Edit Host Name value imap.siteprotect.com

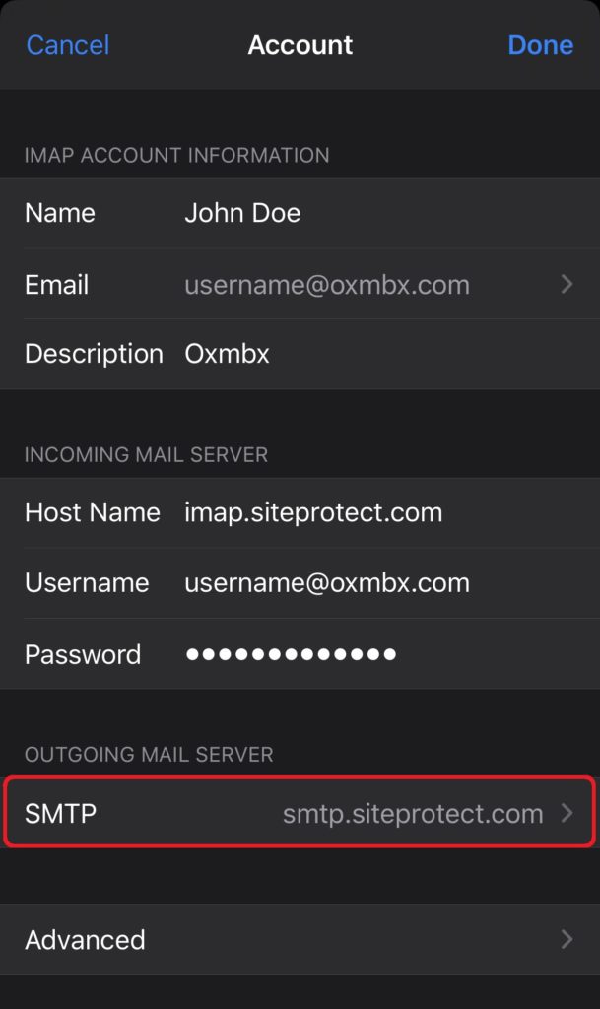coord(313,512)
